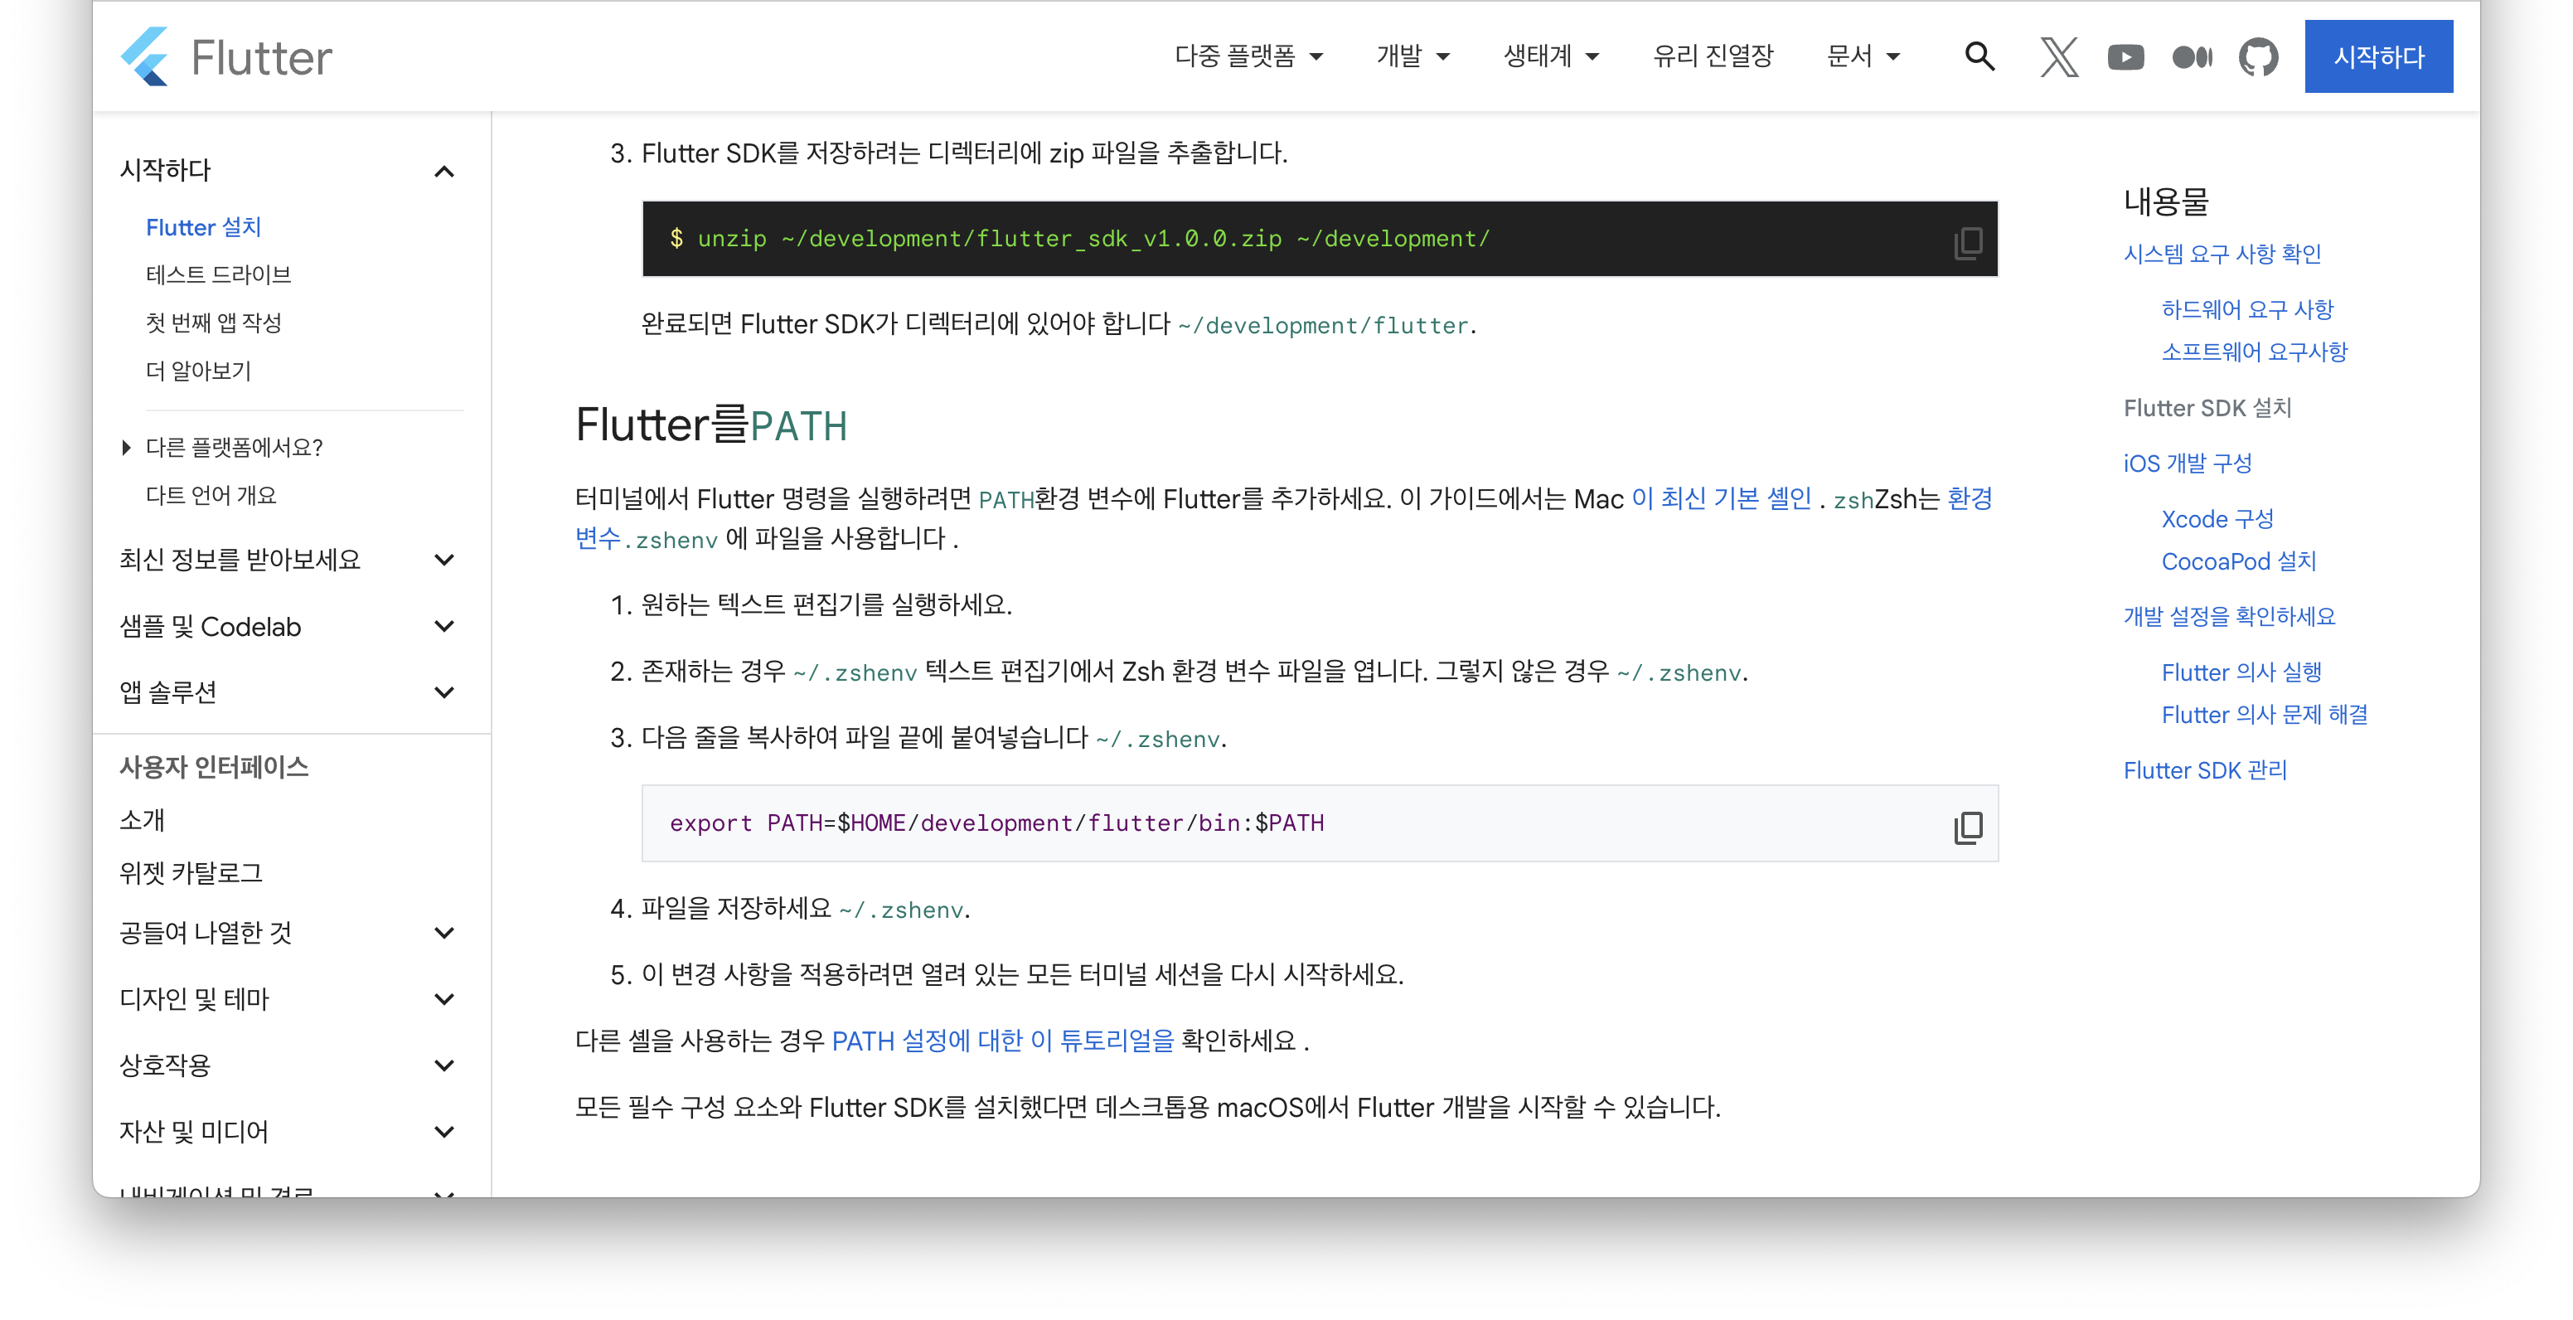Viewport: 2573px width, 1320px height.
Task: Collapse the 시작하다 sidebar section
Action: (x=444, y=171)
